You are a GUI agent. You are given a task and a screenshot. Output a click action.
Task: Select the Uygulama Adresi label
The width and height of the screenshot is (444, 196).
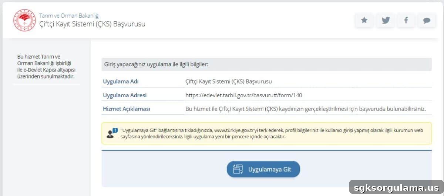125,95
